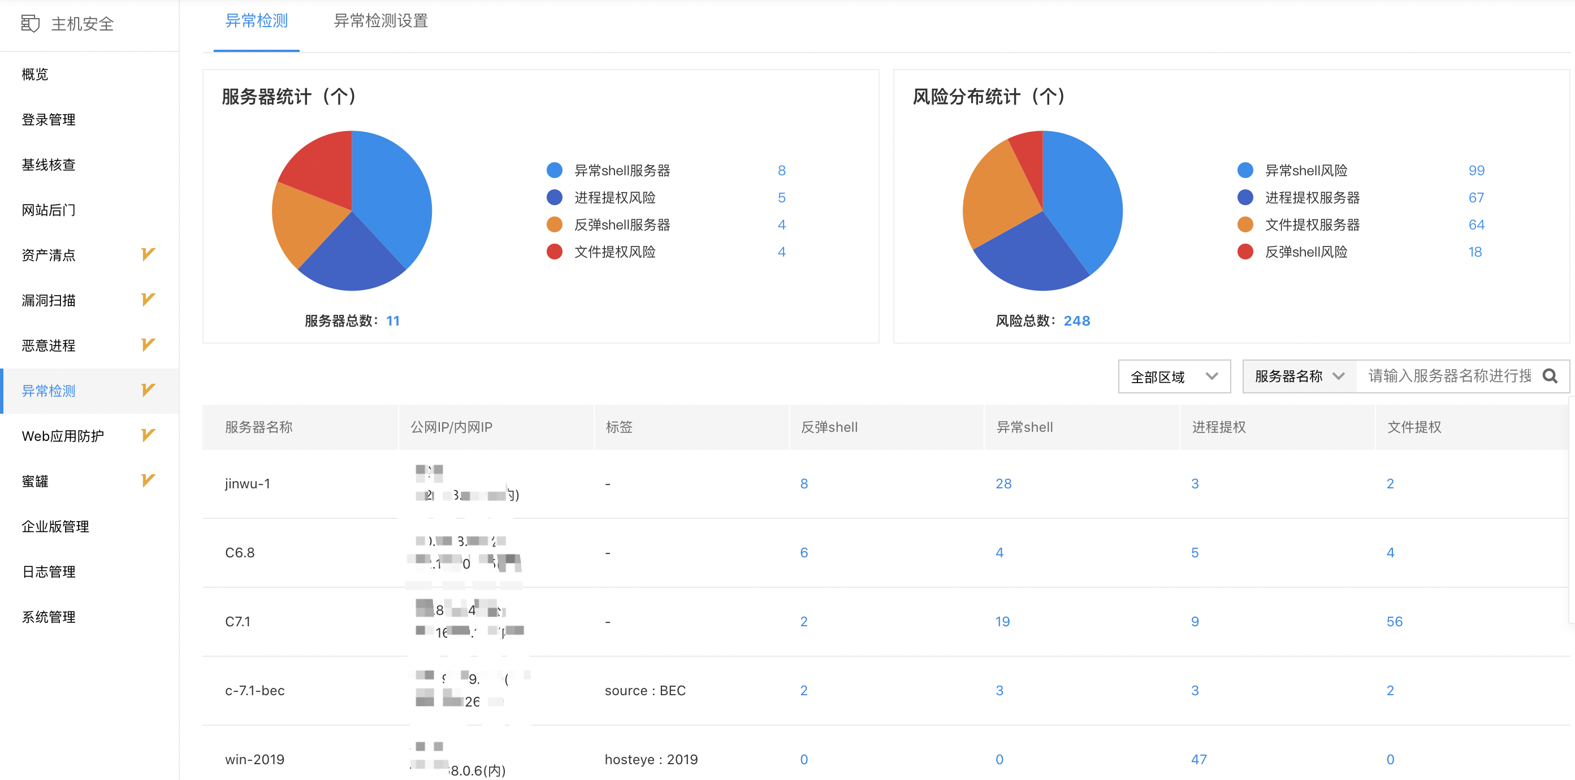Image resolution: width=1575 pixels, height=780 pixels.
Task: Click the blue 异常shell服务器 legend dot
Action: (555, 171)
